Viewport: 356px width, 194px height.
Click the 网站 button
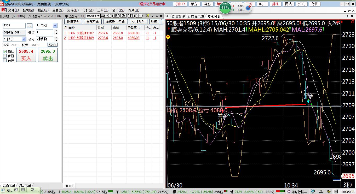(x=288, y=4)
